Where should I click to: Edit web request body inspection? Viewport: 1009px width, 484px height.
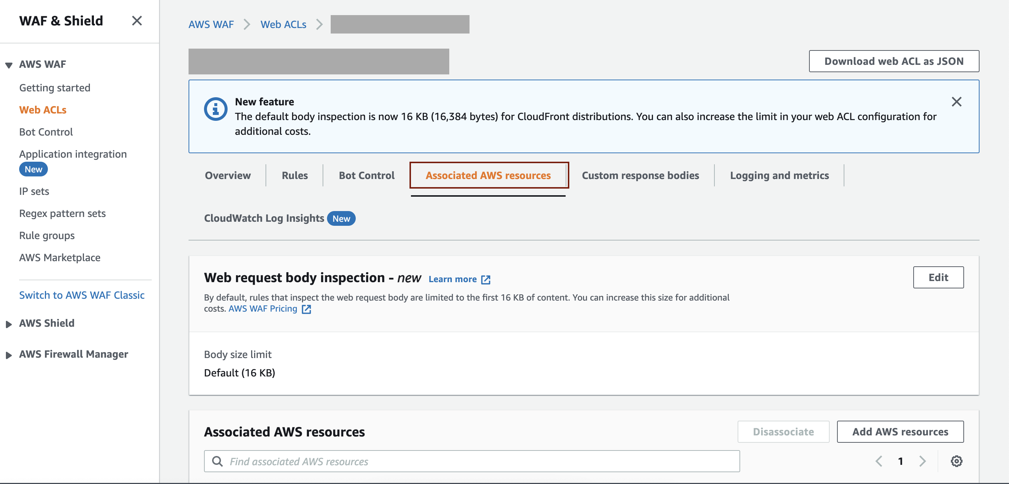[x=938, y=277]
